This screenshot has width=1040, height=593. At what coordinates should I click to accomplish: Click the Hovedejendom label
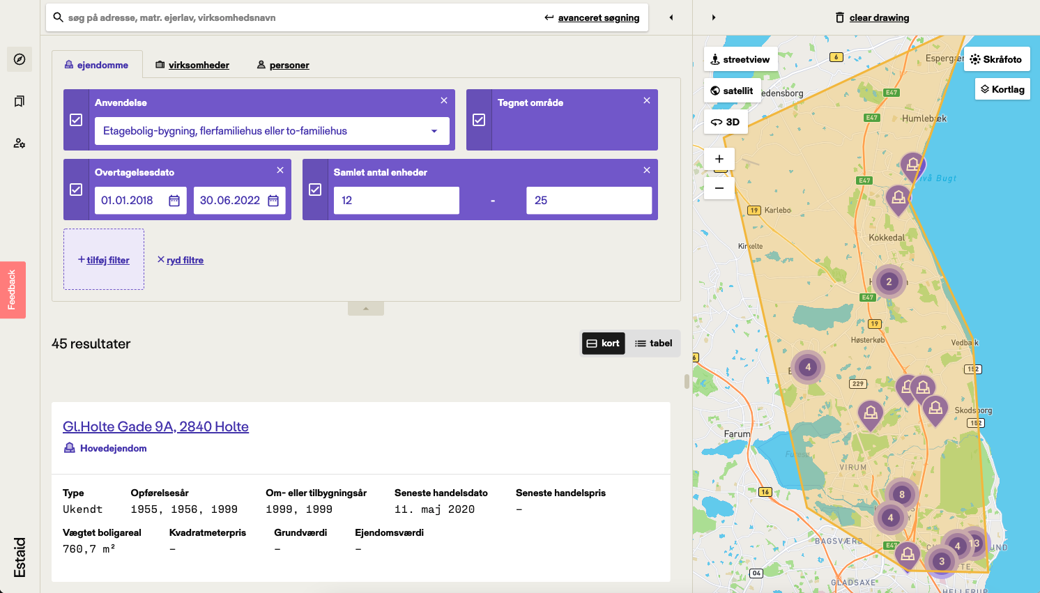[113, 448]
